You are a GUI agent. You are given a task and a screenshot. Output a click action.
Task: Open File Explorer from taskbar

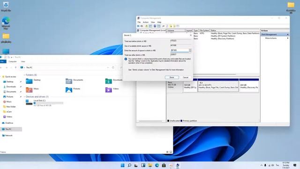(150, 165)
